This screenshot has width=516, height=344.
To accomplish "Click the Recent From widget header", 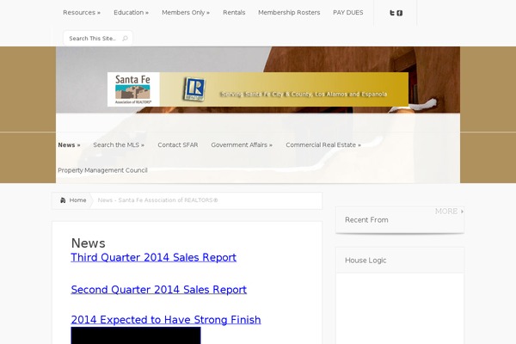I will coord(400,220).
